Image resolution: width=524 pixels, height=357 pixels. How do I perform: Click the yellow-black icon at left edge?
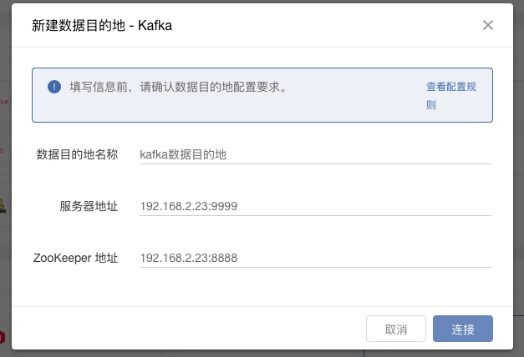tap(3, 204)
